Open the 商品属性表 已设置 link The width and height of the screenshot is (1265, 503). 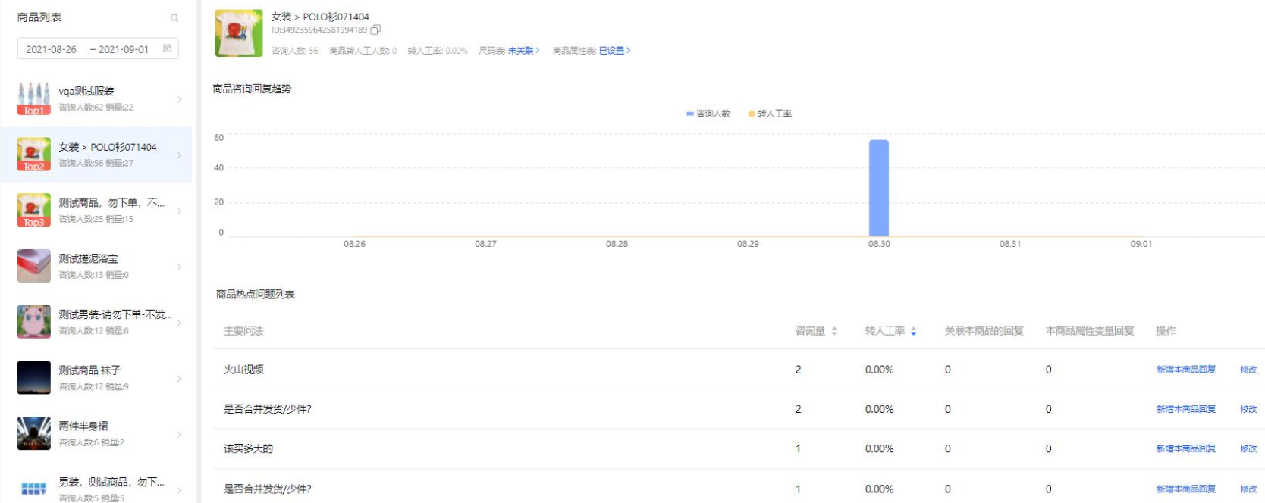[614, 51]
